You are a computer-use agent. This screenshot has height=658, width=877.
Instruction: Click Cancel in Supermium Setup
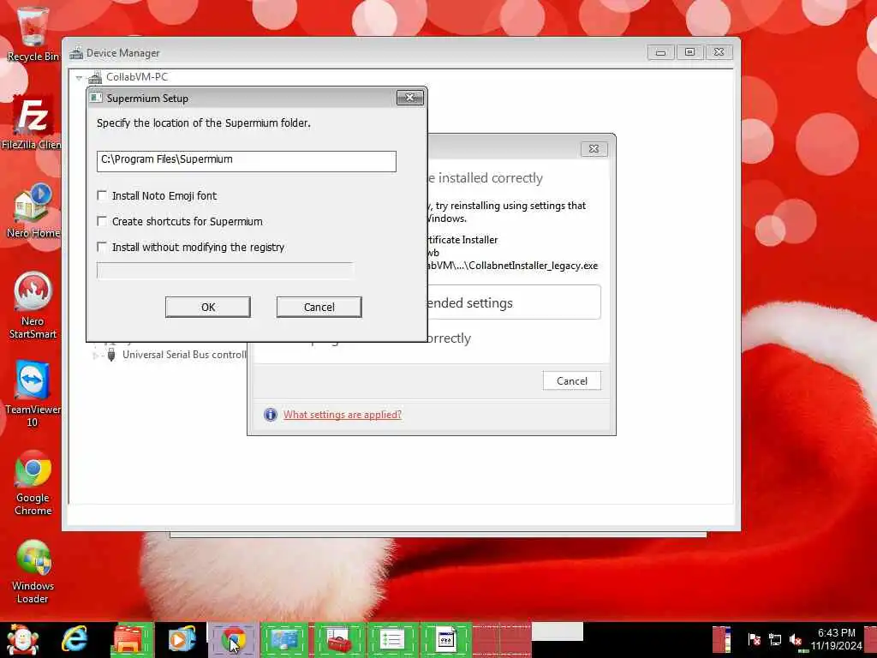tap(319, 308)
